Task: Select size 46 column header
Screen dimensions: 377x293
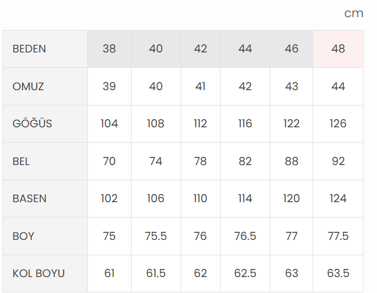Action: pos(291,49)
